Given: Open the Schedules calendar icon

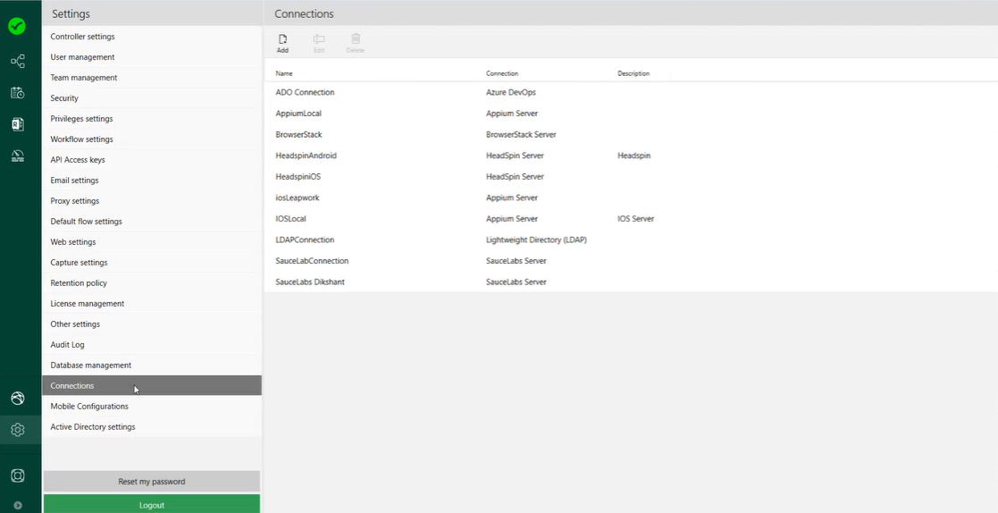Looking at the screenshot, I should click(x=17, y=93).
